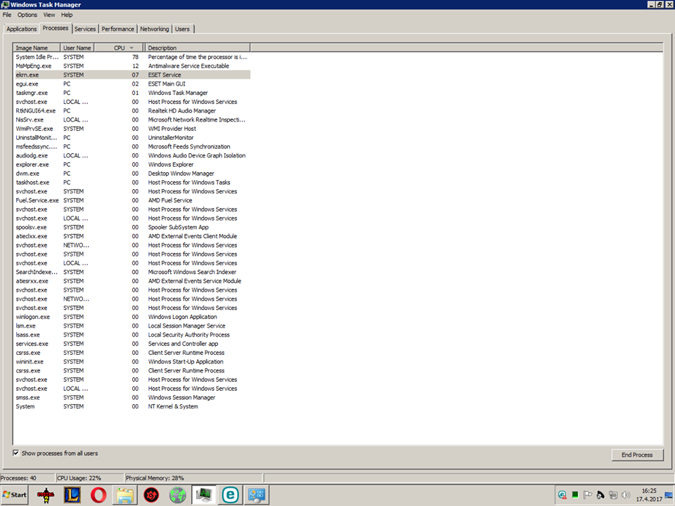
Task: Select the lsm.exe process
Action: (131, 325)
